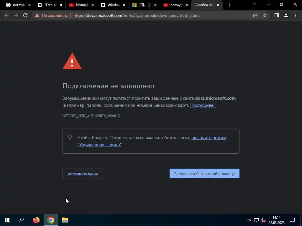302x226 pixels.
Task: Open the share page icon in the address bar
Action: tap(255, 15)
